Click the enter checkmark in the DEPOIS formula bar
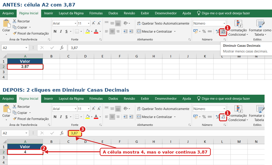This screenshot has height=165, width=272. (52, 133)
